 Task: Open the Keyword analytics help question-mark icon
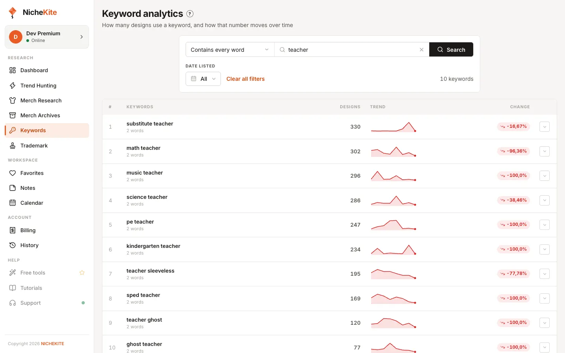pyautogui.click(x=190, y=14)
